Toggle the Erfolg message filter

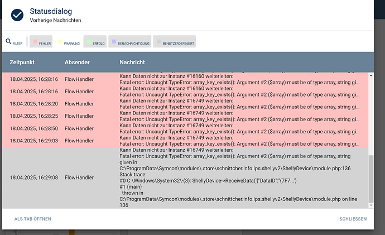coord(95,42)
